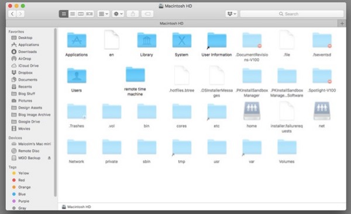Select the System folder icon
351x214 pixels.
click(x=181, y=40)
